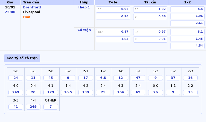206x122 pixels.
Task: Click the Brentford team link
Action: coord(32,7)
